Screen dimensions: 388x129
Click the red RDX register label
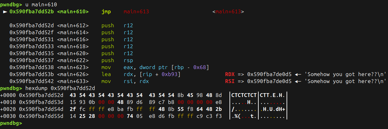230,74
